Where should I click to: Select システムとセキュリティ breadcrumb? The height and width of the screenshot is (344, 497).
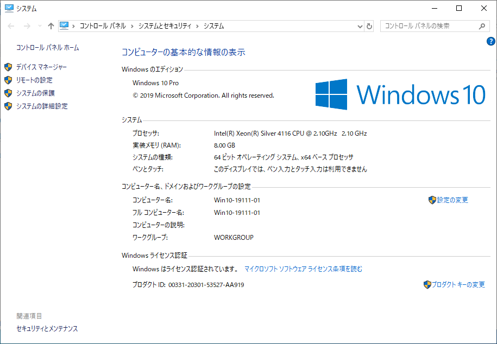[x=165, y=26]
